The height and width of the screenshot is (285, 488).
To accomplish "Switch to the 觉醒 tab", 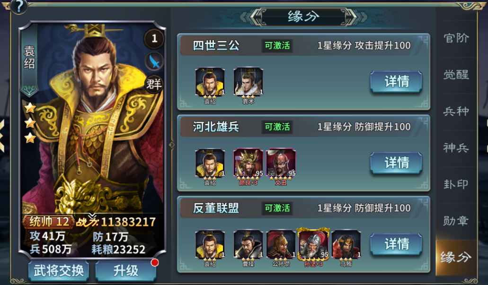I will [456, 75].
